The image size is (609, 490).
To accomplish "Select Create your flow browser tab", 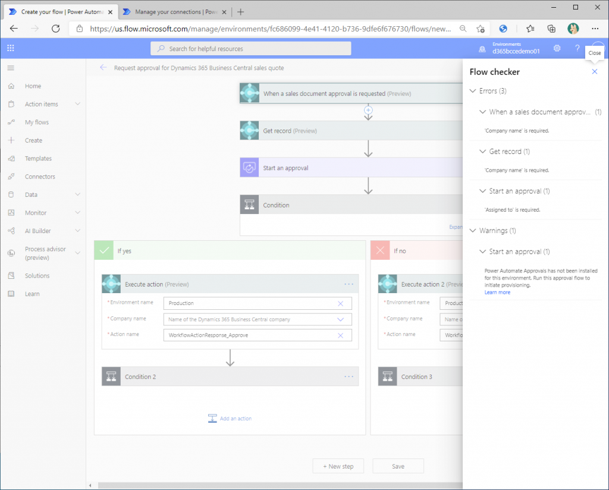I will point(61,12).
